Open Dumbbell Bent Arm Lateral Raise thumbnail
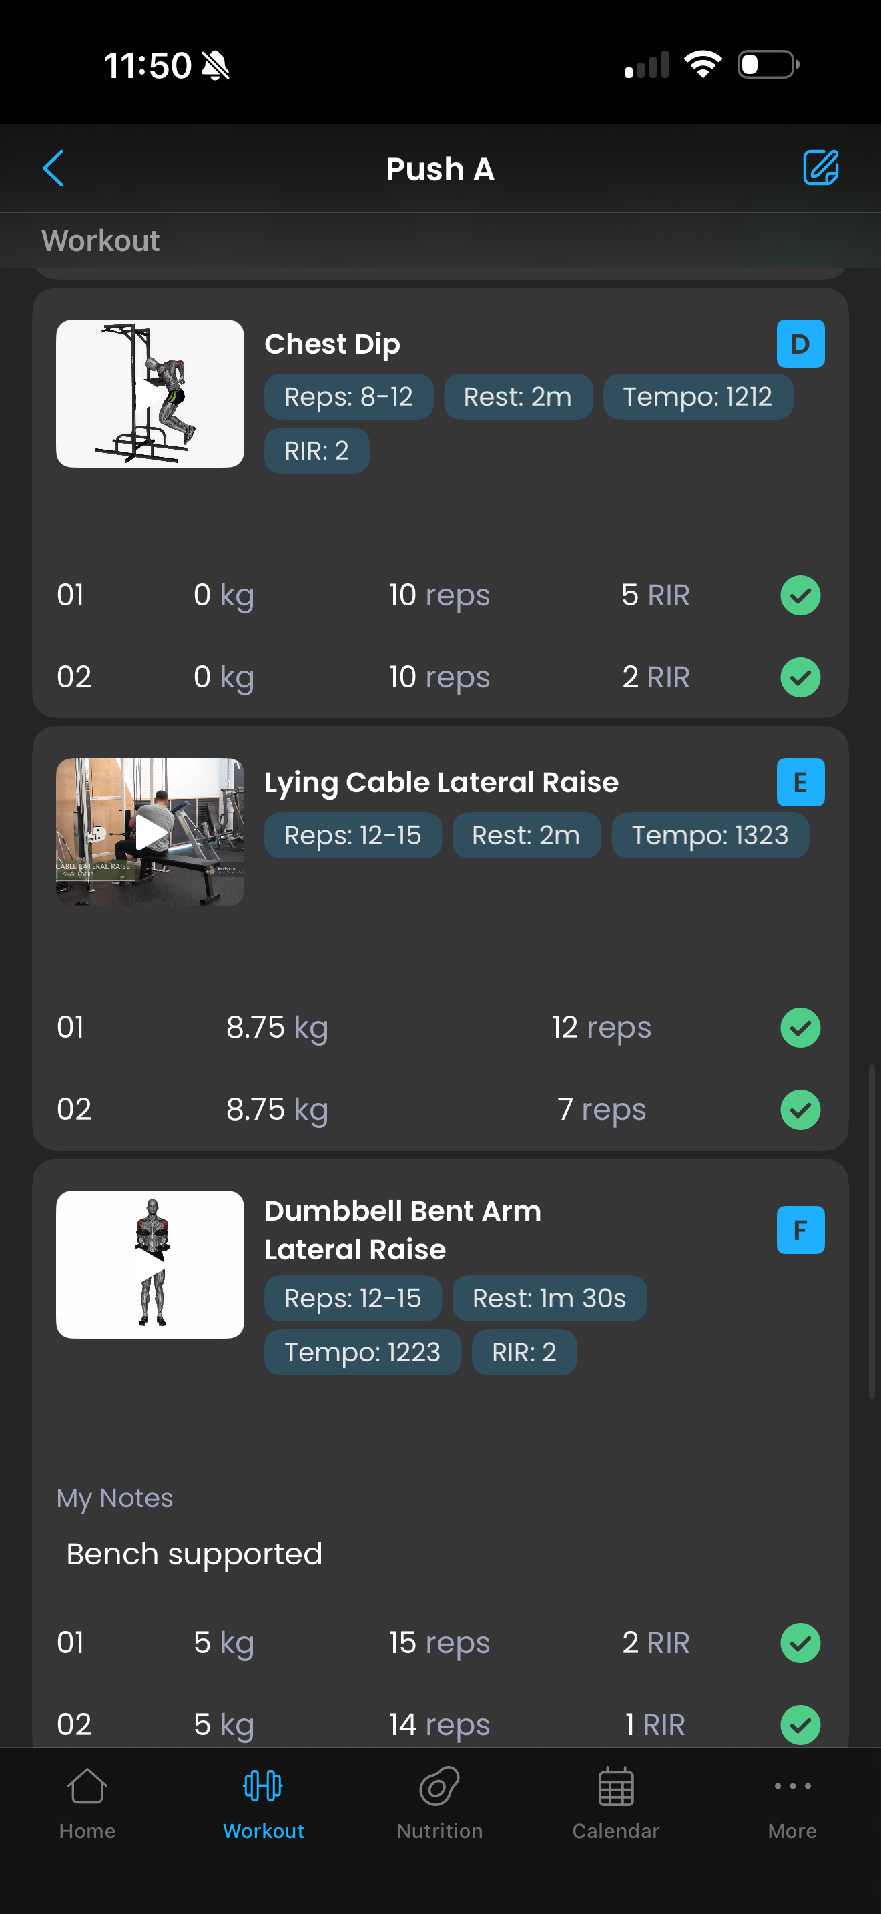Viewport: 881px width, 1914px height. point(150,1265)
